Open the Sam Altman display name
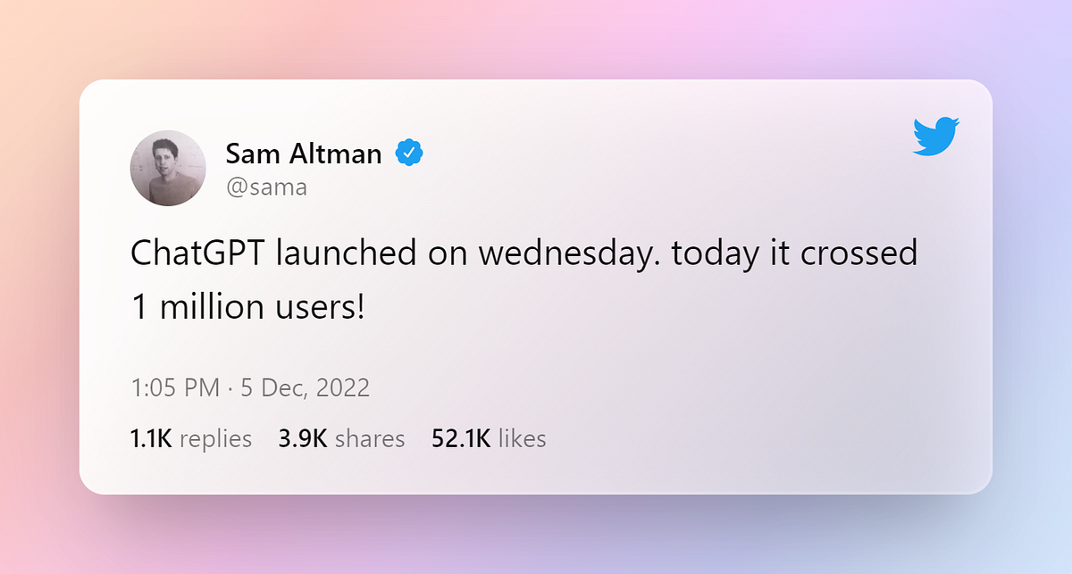1072x574 pixels. (x=304, y=154)
